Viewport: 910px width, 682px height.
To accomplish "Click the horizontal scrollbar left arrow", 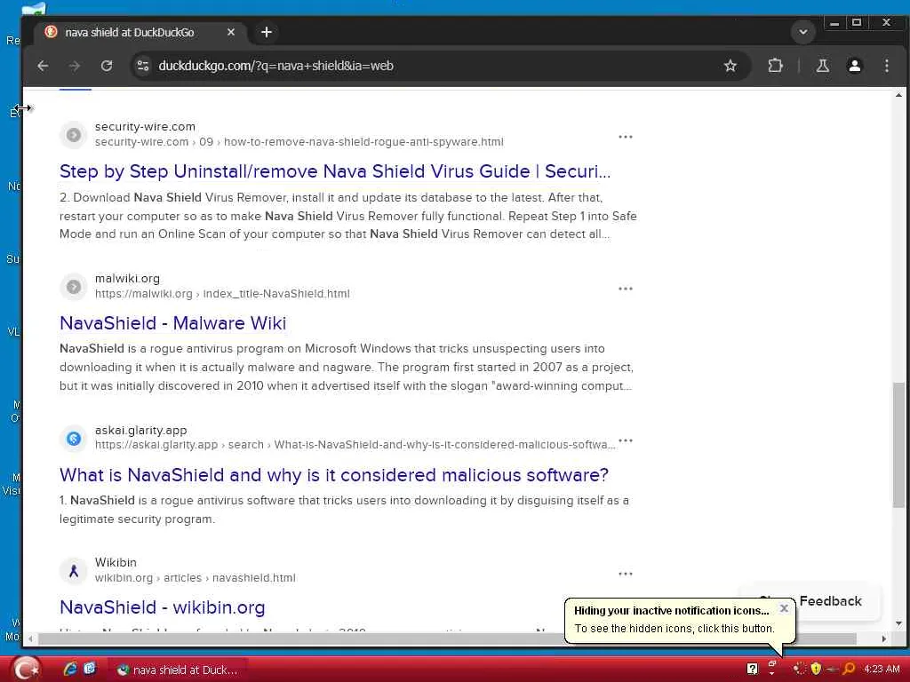I will click(31, 638).
